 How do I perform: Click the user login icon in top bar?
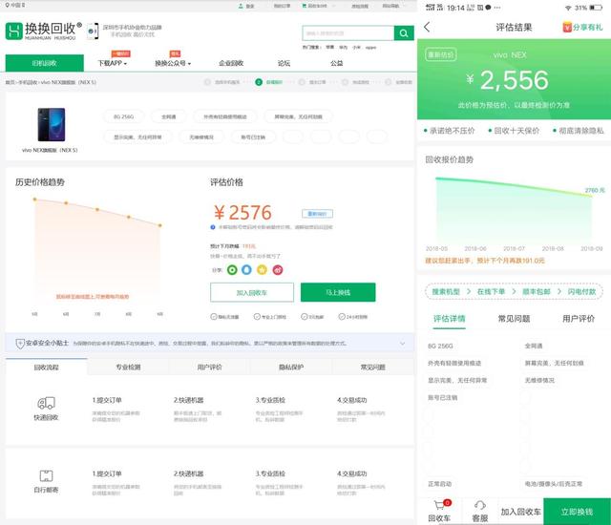click(241, 6)
